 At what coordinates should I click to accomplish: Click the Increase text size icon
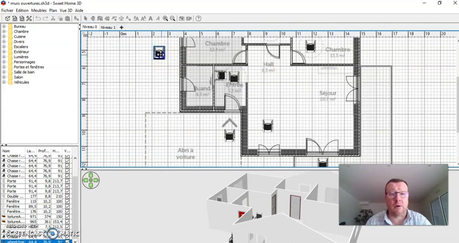click(136, 18)
